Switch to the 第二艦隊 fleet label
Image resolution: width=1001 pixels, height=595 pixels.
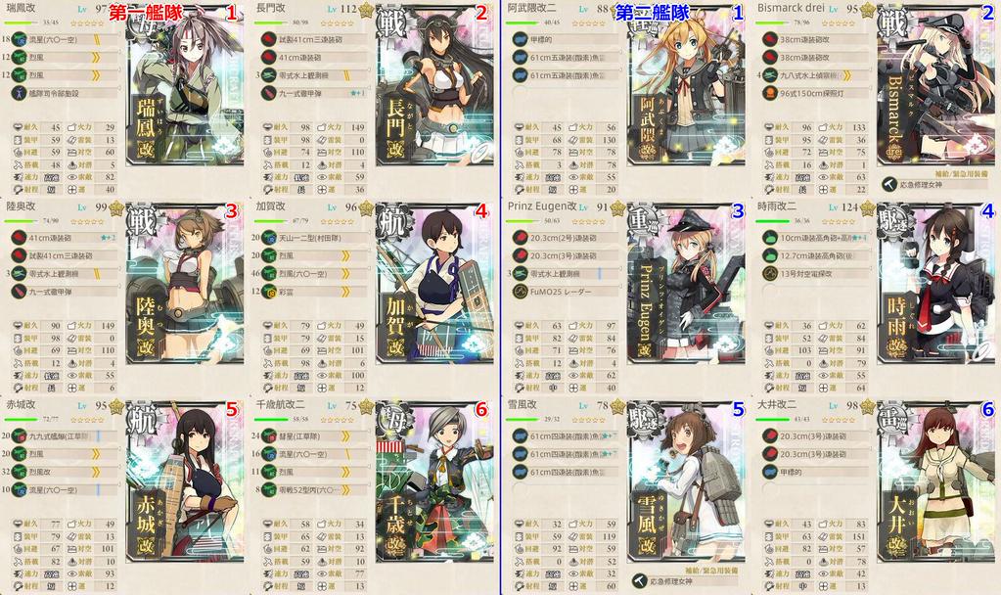652,12
